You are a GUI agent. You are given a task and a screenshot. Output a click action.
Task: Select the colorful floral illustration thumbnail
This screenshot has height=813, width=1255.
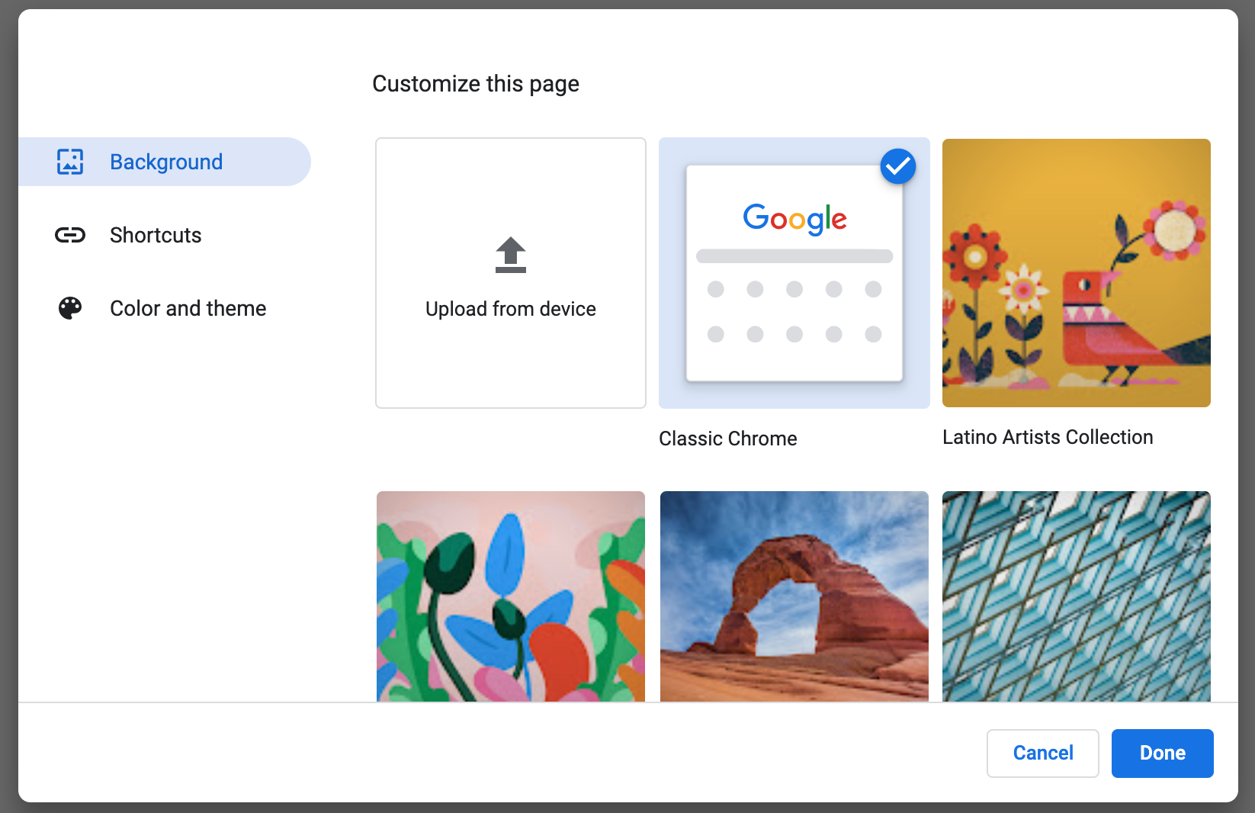[x=511, y=596]
